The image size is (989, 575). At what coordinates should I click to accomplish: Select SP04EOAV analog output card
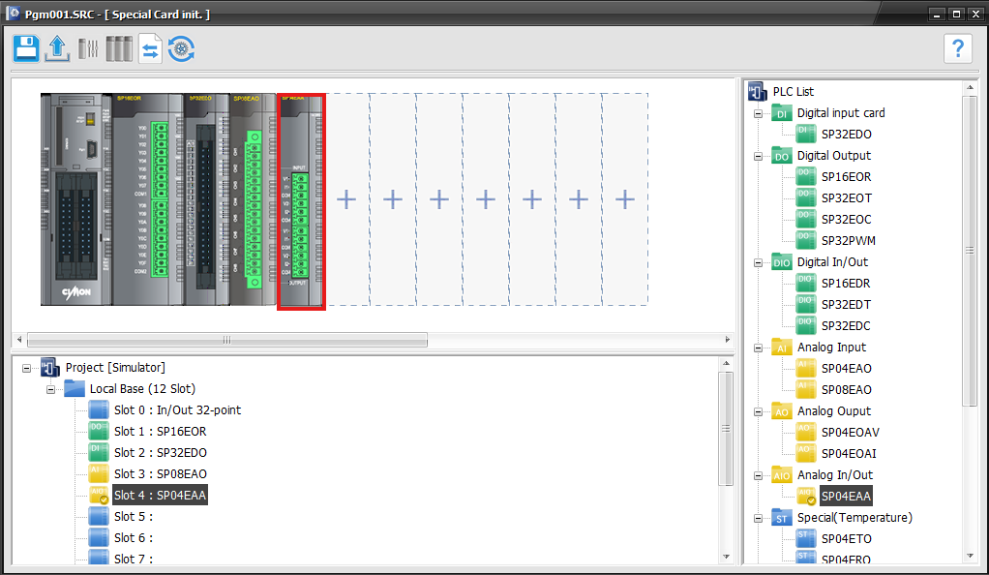click(851, 433)
